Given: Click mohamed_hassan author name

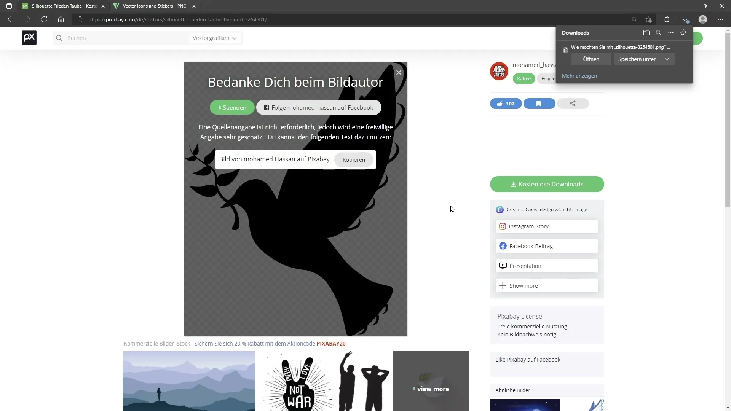Looking at the screenshot, I should (x=534, y=65).
